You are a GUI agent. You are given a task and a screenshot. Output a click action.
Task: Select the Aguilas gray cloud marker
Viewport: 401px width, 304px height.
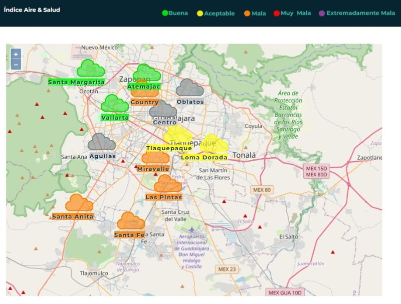coord(102,142)
